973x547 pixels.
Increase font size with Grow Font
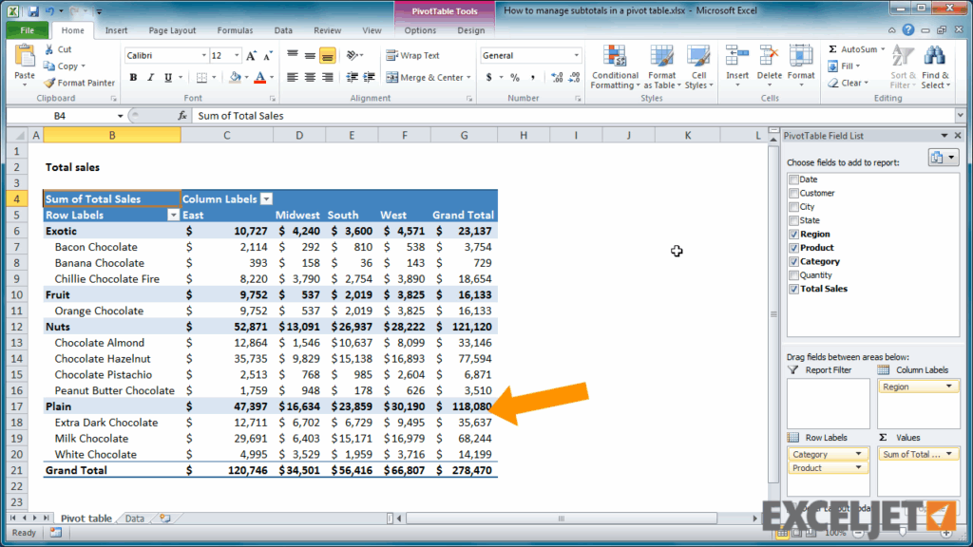click(251, 56)
